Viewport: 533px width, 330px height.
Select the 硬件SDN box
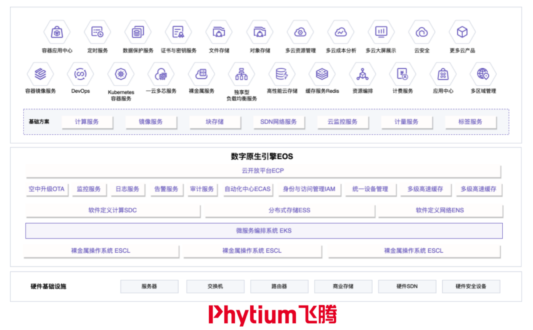click(x=407, y=286)
